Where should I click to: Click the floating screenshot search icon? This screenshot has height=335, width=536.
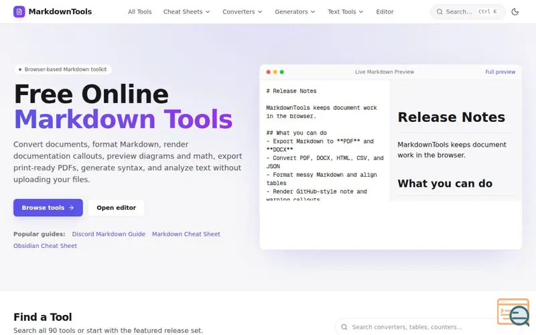click(x=513, y=312)
